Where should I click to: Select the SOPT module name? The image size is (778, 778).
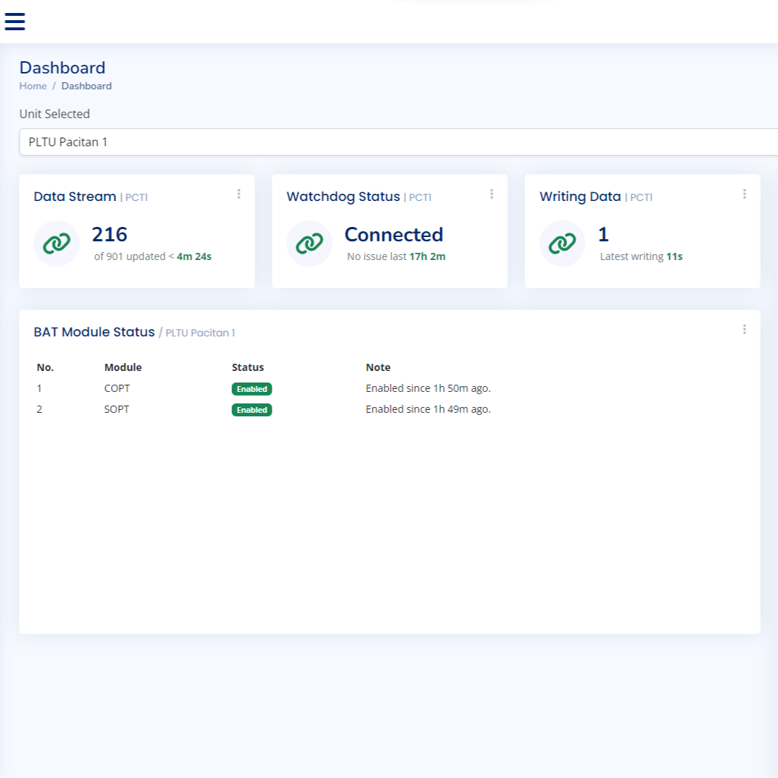click(x=117, y=409)
